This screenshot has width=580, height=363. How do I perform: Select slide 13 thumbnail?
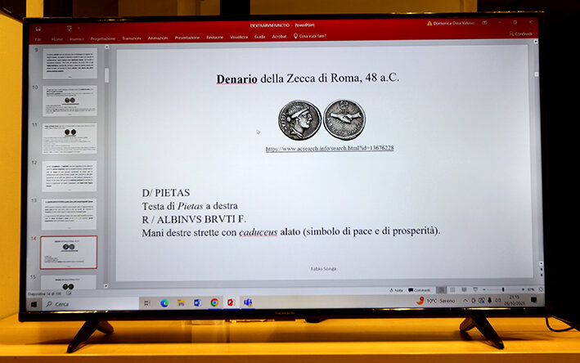point(70,214)
